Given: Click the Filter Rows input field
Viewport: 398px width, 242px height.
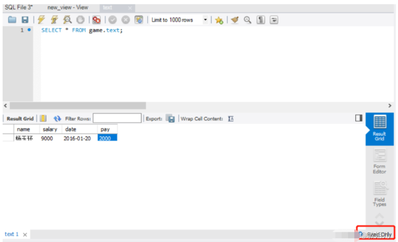Looking at the screenshot, I should [x=117, y=118].
